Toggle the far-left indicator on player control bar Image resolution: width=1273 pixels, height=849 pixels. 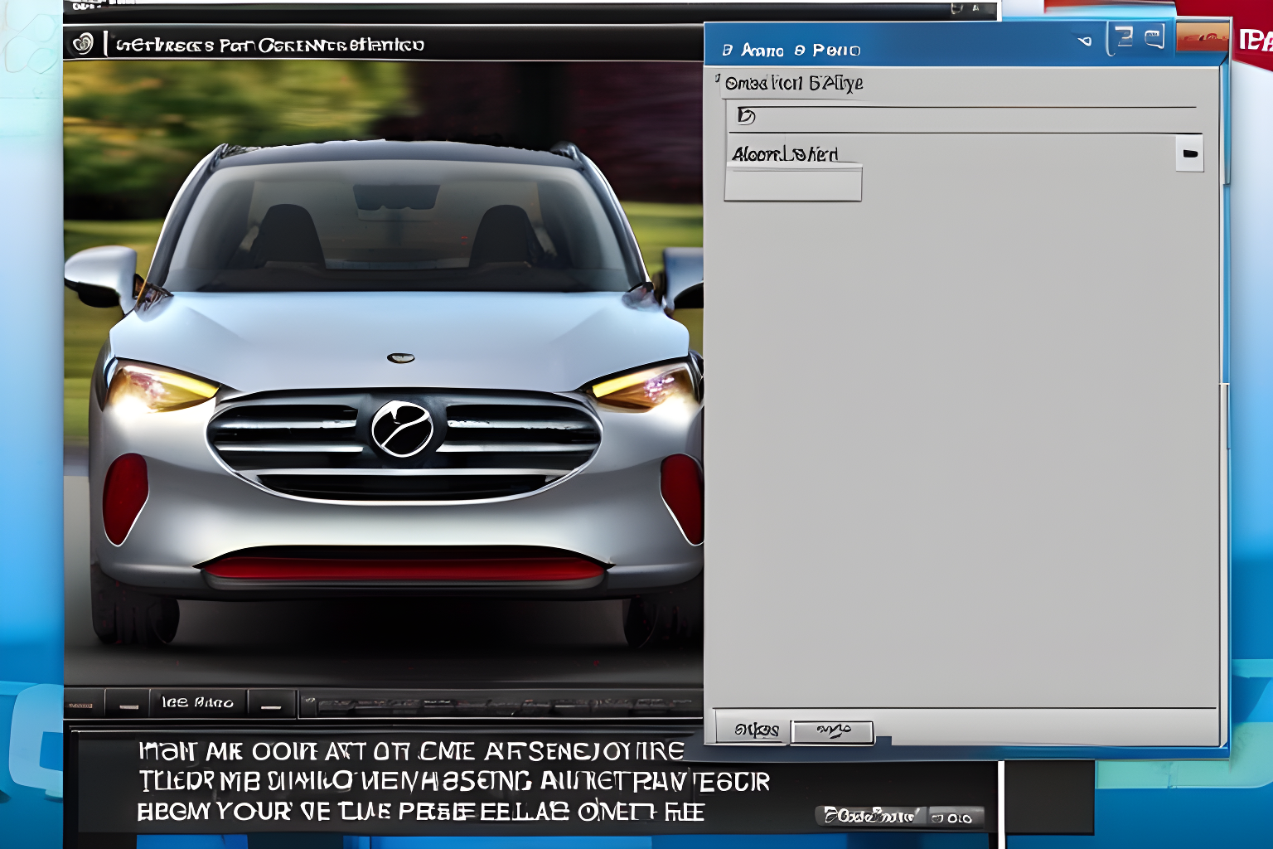click(80, 705)
